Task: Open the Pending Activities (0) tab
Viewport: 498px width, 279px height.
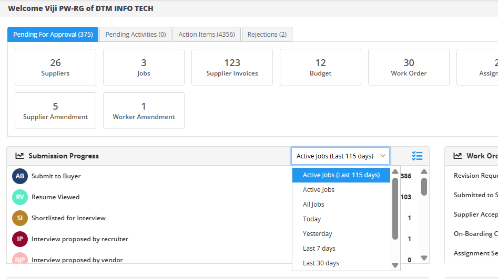Action: [136, 34]
